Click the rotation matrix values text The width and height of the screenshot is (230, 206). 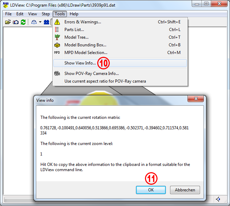[x=114, y=130]
